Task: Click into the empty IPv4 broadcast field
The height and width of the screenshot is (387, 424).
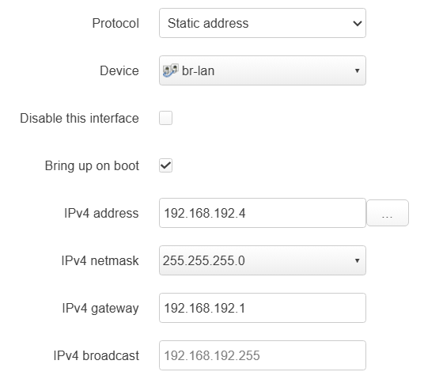Action: [x=263, y=355]
